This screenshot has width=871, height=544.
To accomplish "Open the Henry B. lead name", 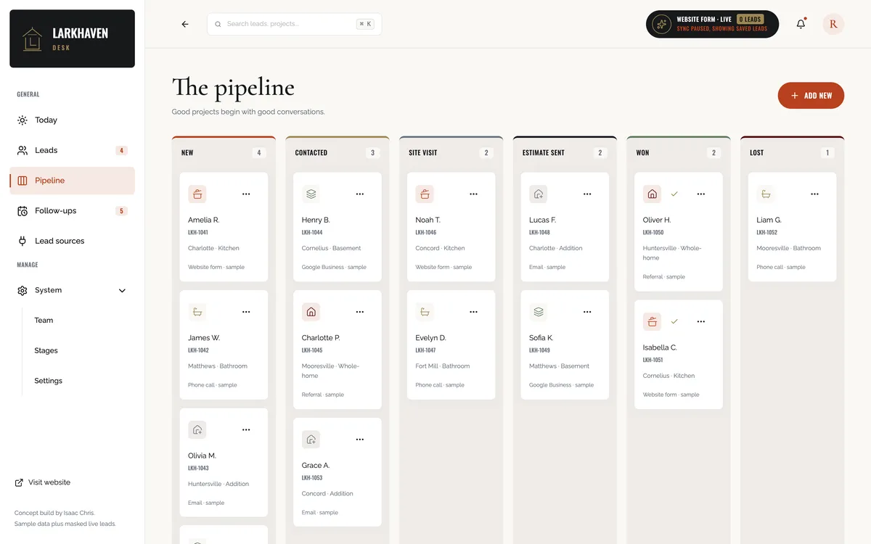I will [316, 220].
